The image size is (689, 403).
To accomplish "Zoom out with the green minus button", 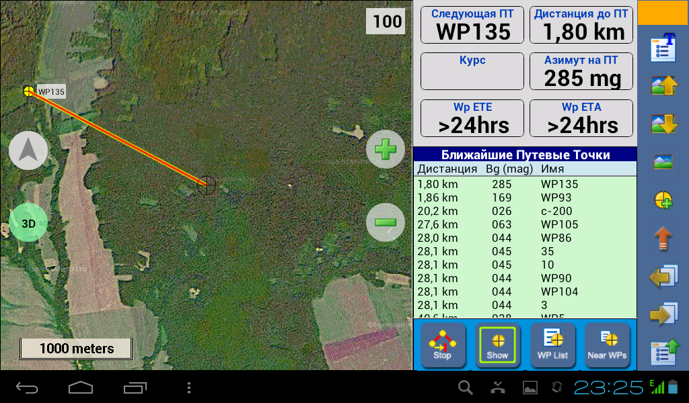I will pyautogui.click(x=385, y=222).
